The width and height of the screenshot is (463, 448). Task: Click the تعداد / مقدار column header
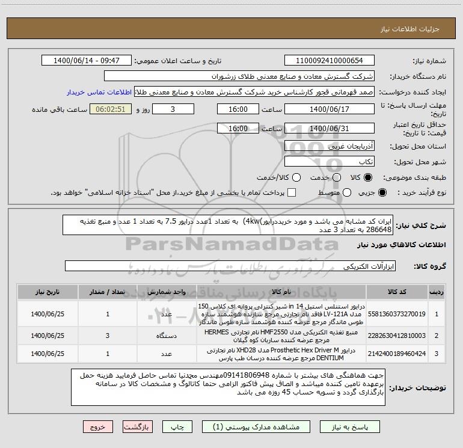coord(108,292)
